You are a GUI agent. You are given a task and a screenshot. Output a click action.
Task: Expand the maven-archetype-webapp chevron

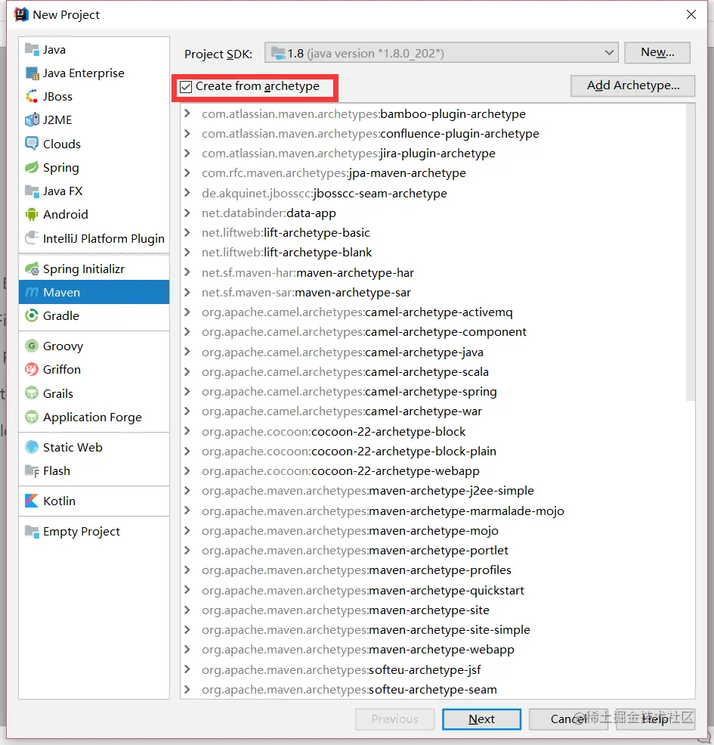(x=187, y=650)
